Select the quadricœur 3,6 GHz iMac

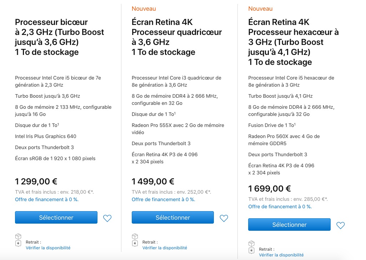click(x=173, y=217)
